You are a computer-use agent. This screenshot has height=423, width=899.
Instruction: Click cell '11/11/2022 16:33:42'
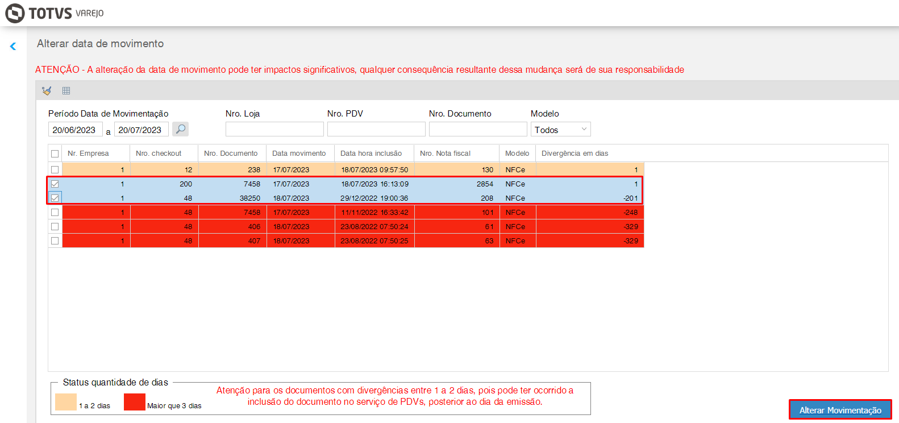(x=374, y=212)
